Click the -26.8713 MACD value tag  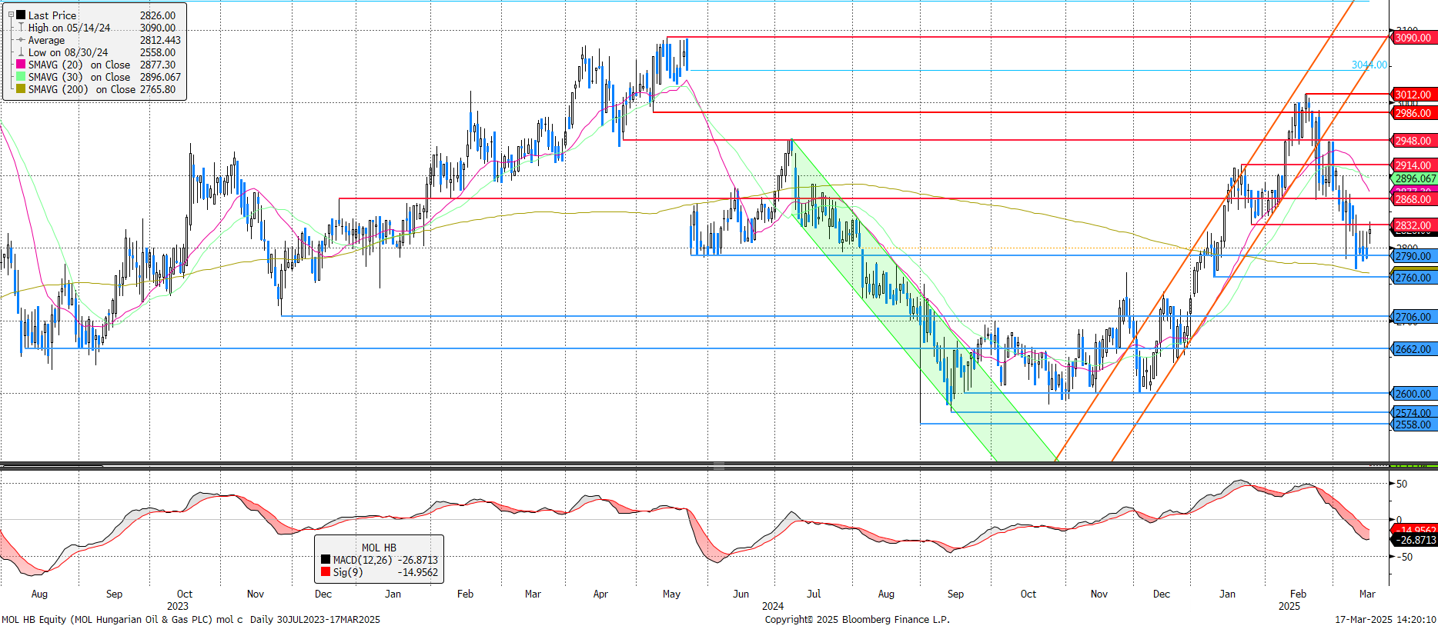pos(1415,540)
